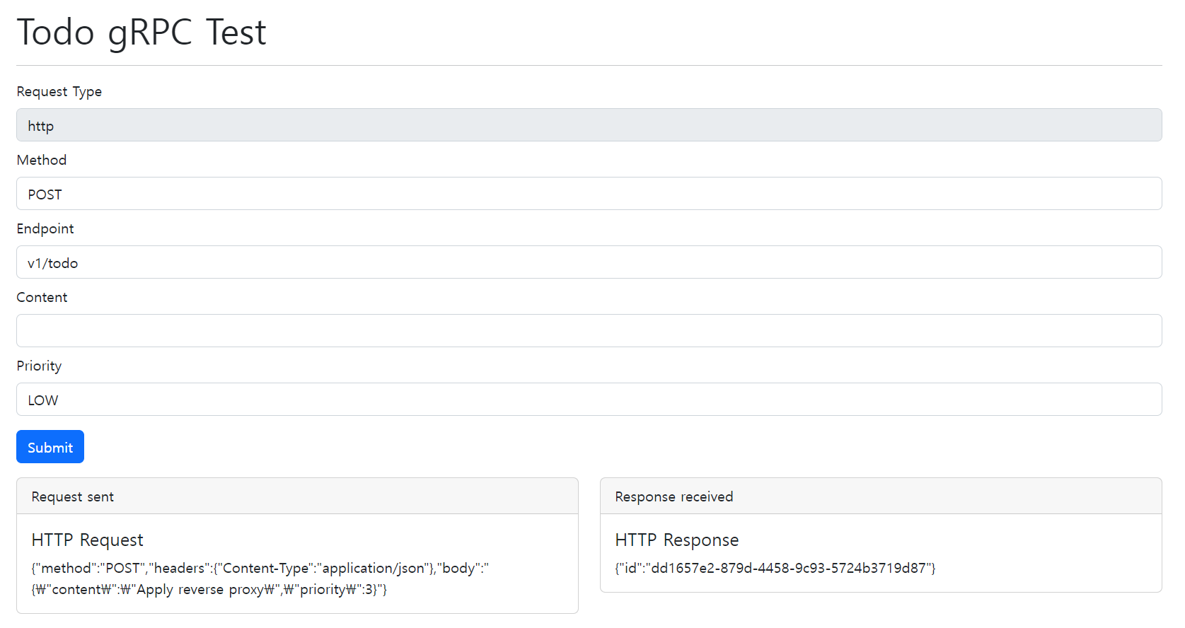Screen dimensions: 1185x628
Task: Click the "Request sent" card header
Action: pyautogui.click(x=297, y=496)
